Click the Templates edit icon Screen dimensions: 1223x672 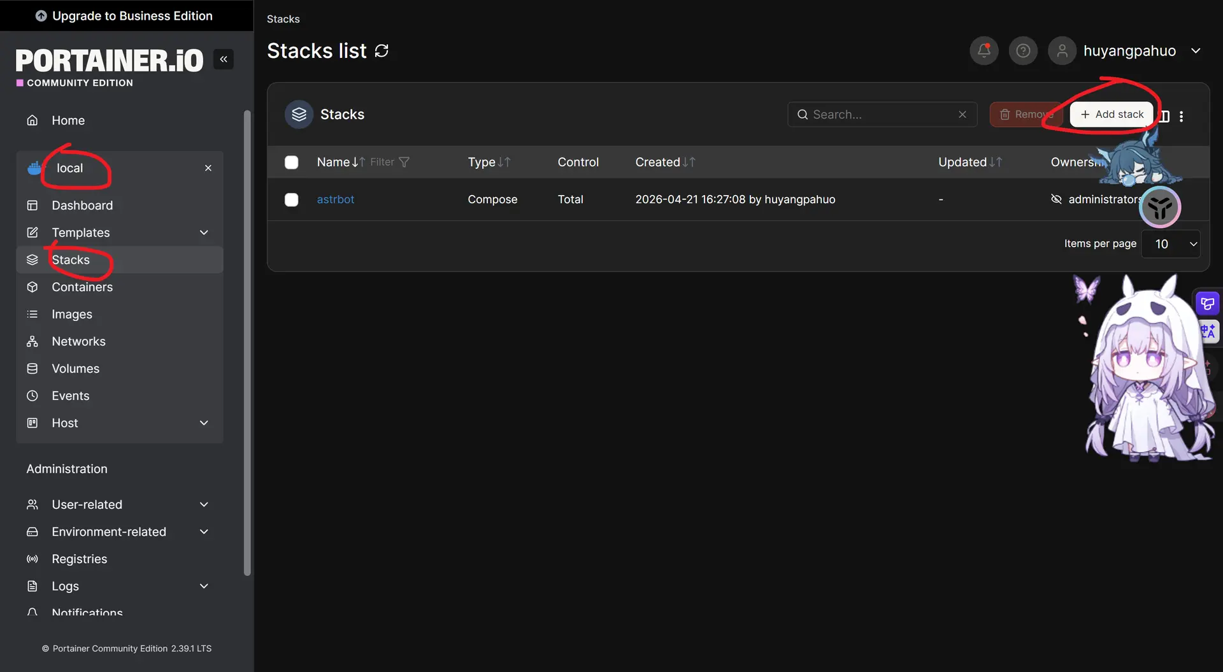point(32,232)
